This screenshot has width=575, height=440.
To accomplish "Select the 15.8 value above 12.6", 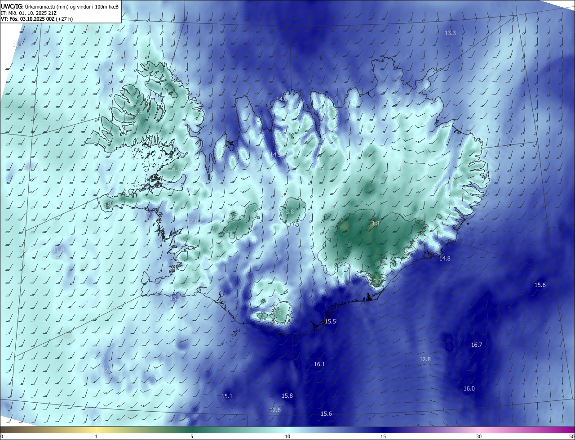I will coord(287,396).
